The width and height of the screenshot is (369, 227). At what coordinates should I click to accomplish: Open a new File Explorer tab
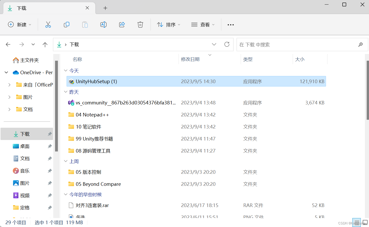pyautogui.click(x=105, y=8)
